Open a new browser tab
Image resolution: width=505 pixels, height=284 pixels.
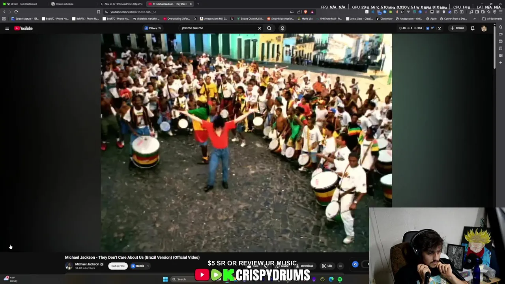click(198, 4)
